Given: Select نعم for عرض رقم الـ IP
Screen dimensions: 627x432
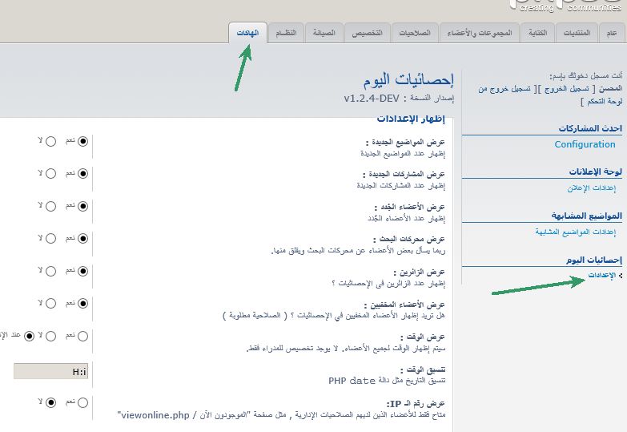Looking at the screenshot, I should pos(82,402).
